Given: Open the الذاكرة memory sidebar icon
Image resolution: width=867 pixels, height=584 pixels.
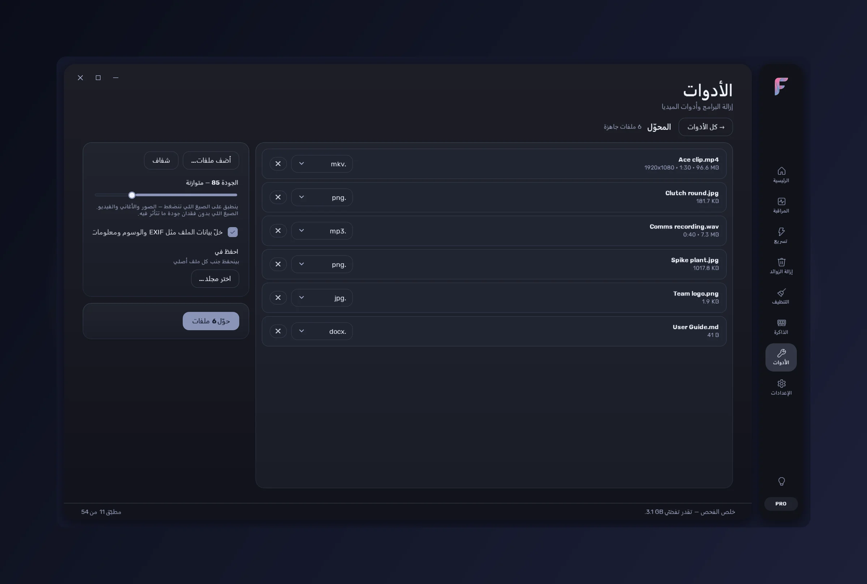Looking at the screenshot, I should pos(781,327).
